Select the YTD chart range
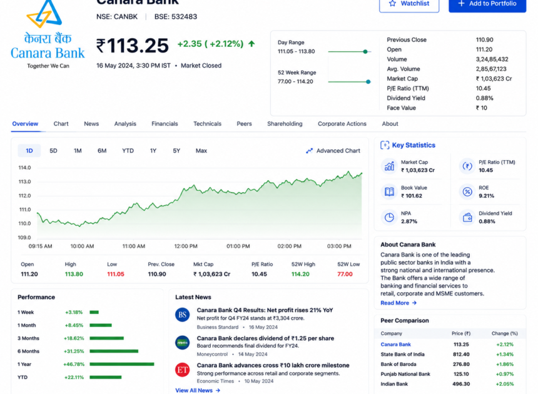Image resolution: width=538 pixels, height=394 pixels. click(x=128, y=151)
